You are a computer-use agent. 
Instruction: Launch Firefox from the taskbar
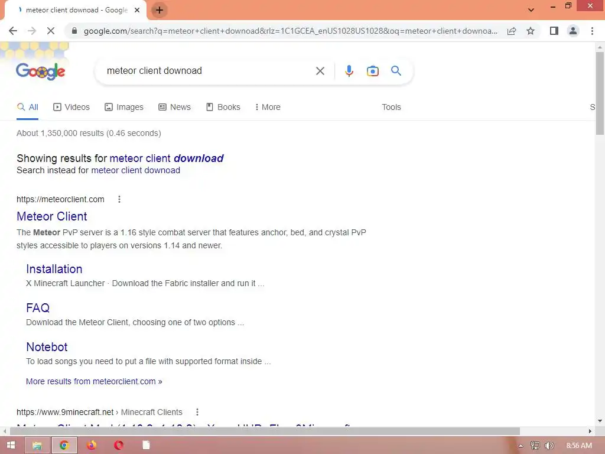click(x=92, y=446)
